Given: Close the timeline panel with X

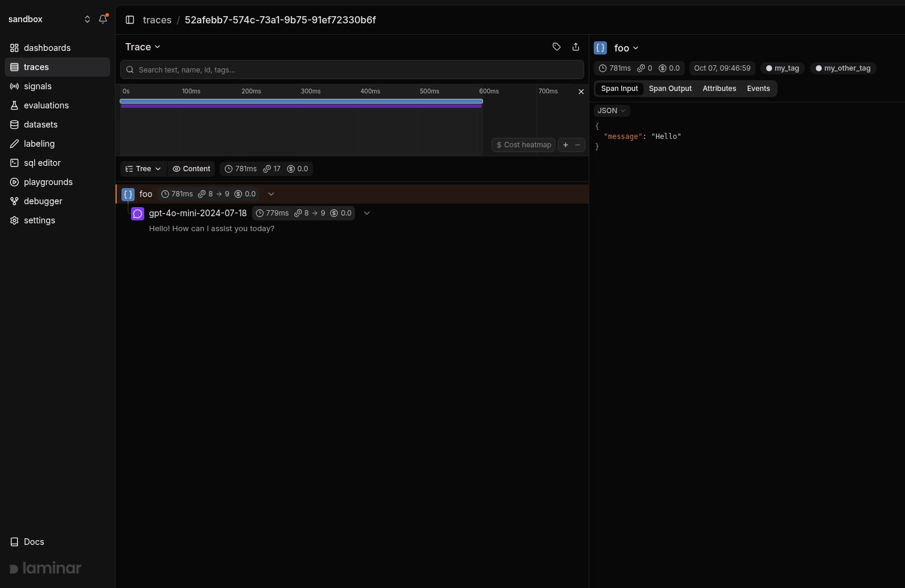Looking at the screenshot, I should click(581, 92).
